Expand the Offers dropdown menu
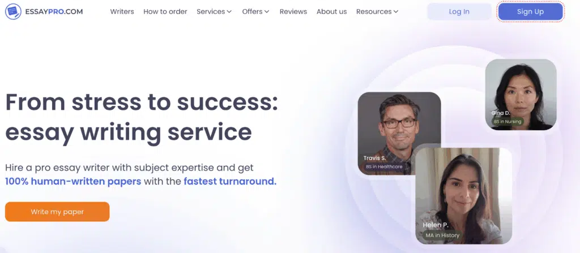Image resolution: width=580 pixels, height=253 pixels. pyautogui.click(x=255, y=11)
